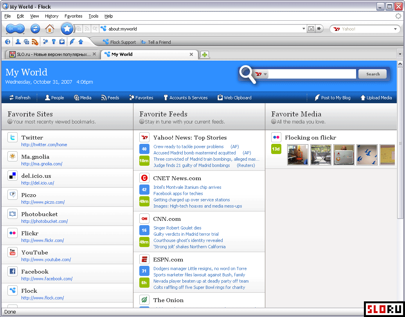
Task: Open the Yahoo! search engine dropdown
Action: pos(396,29)
